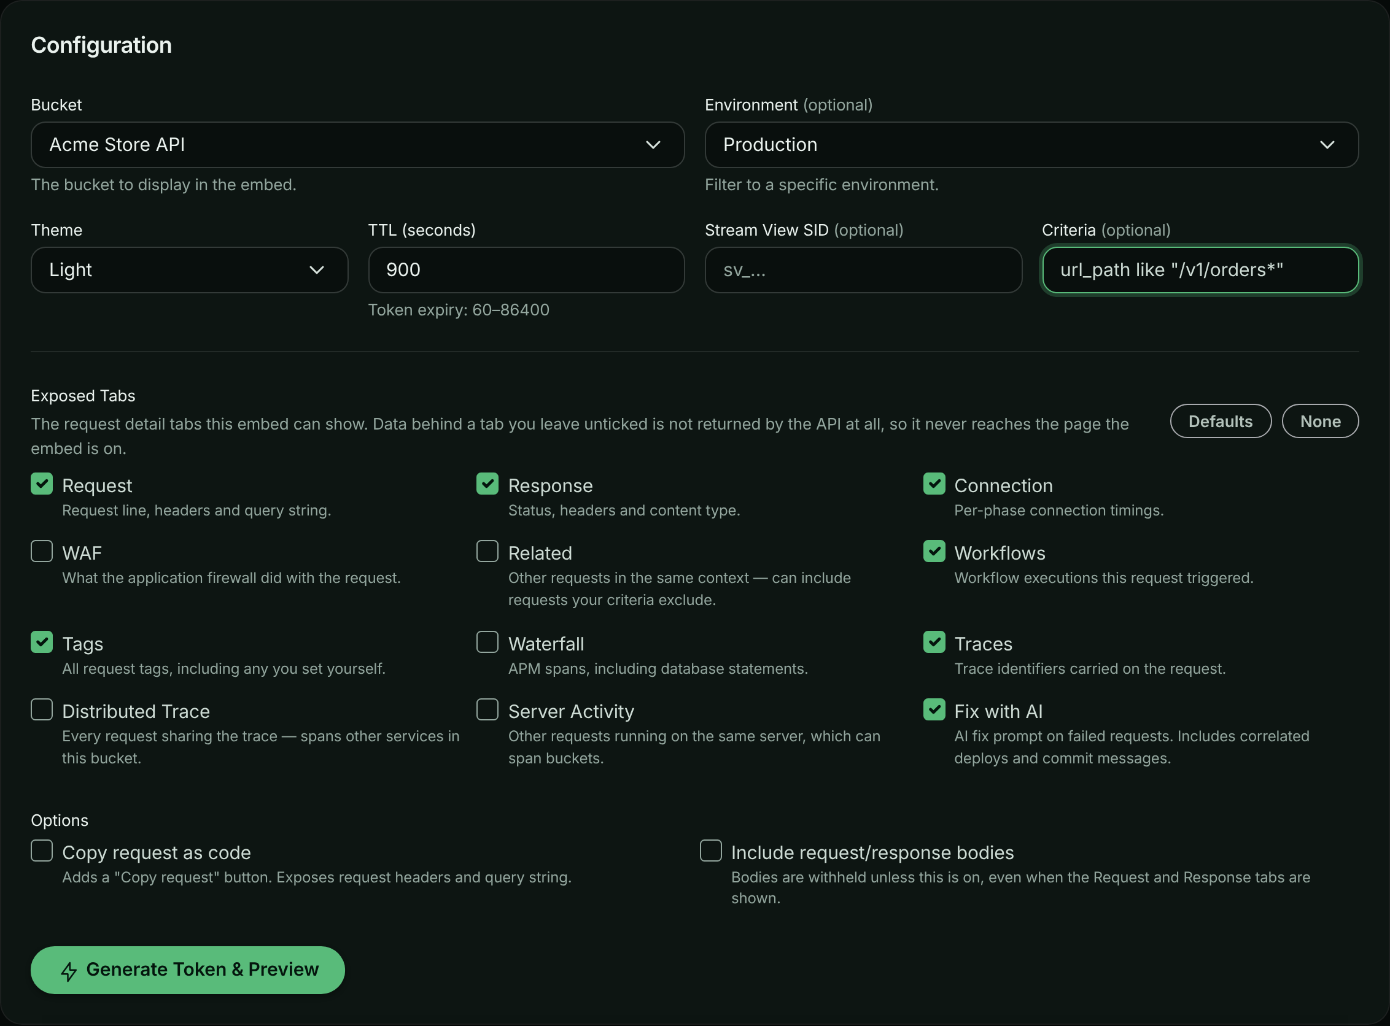Click 'The bucket to display in the embed.' text

pos(163,185)
